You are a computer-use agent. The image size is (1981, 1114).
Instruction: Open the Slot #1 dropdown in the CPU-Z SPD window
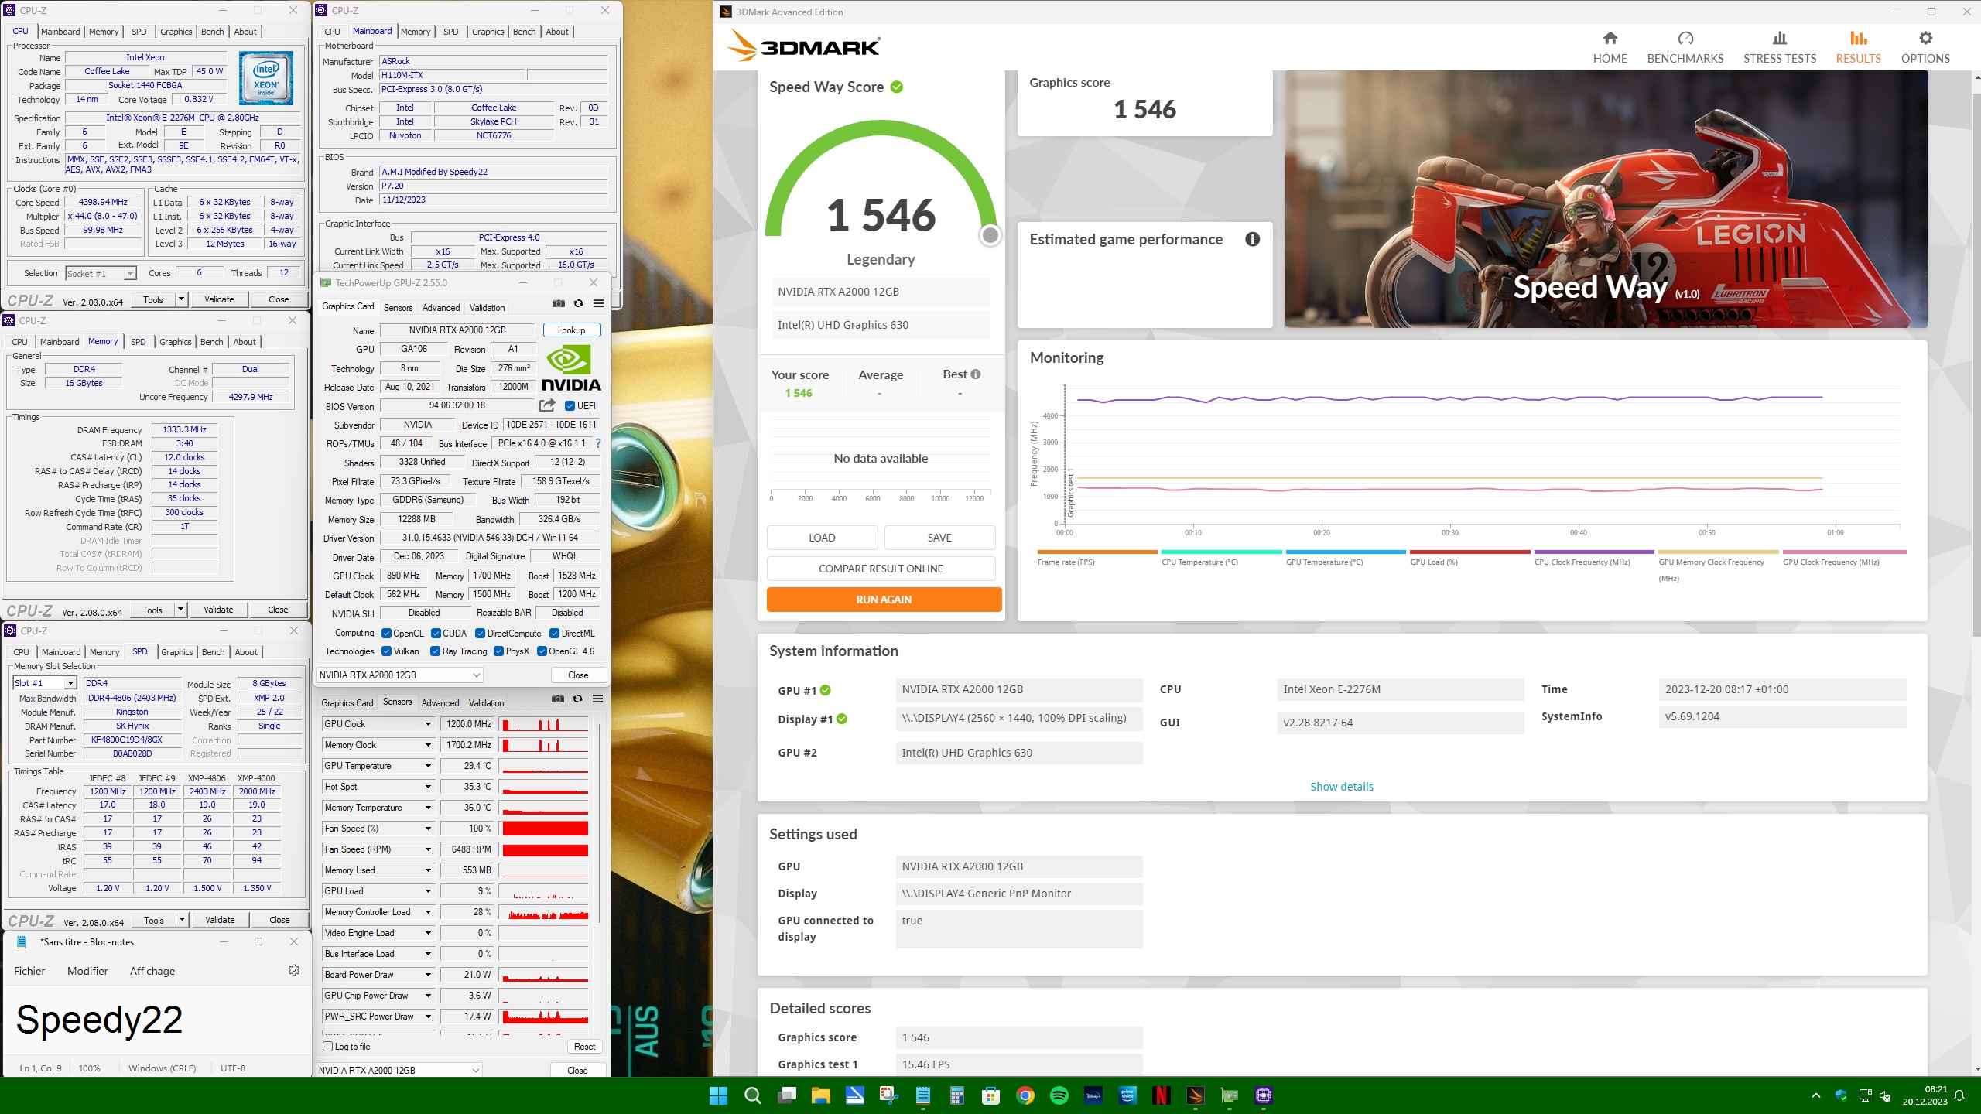click(45, 683)
